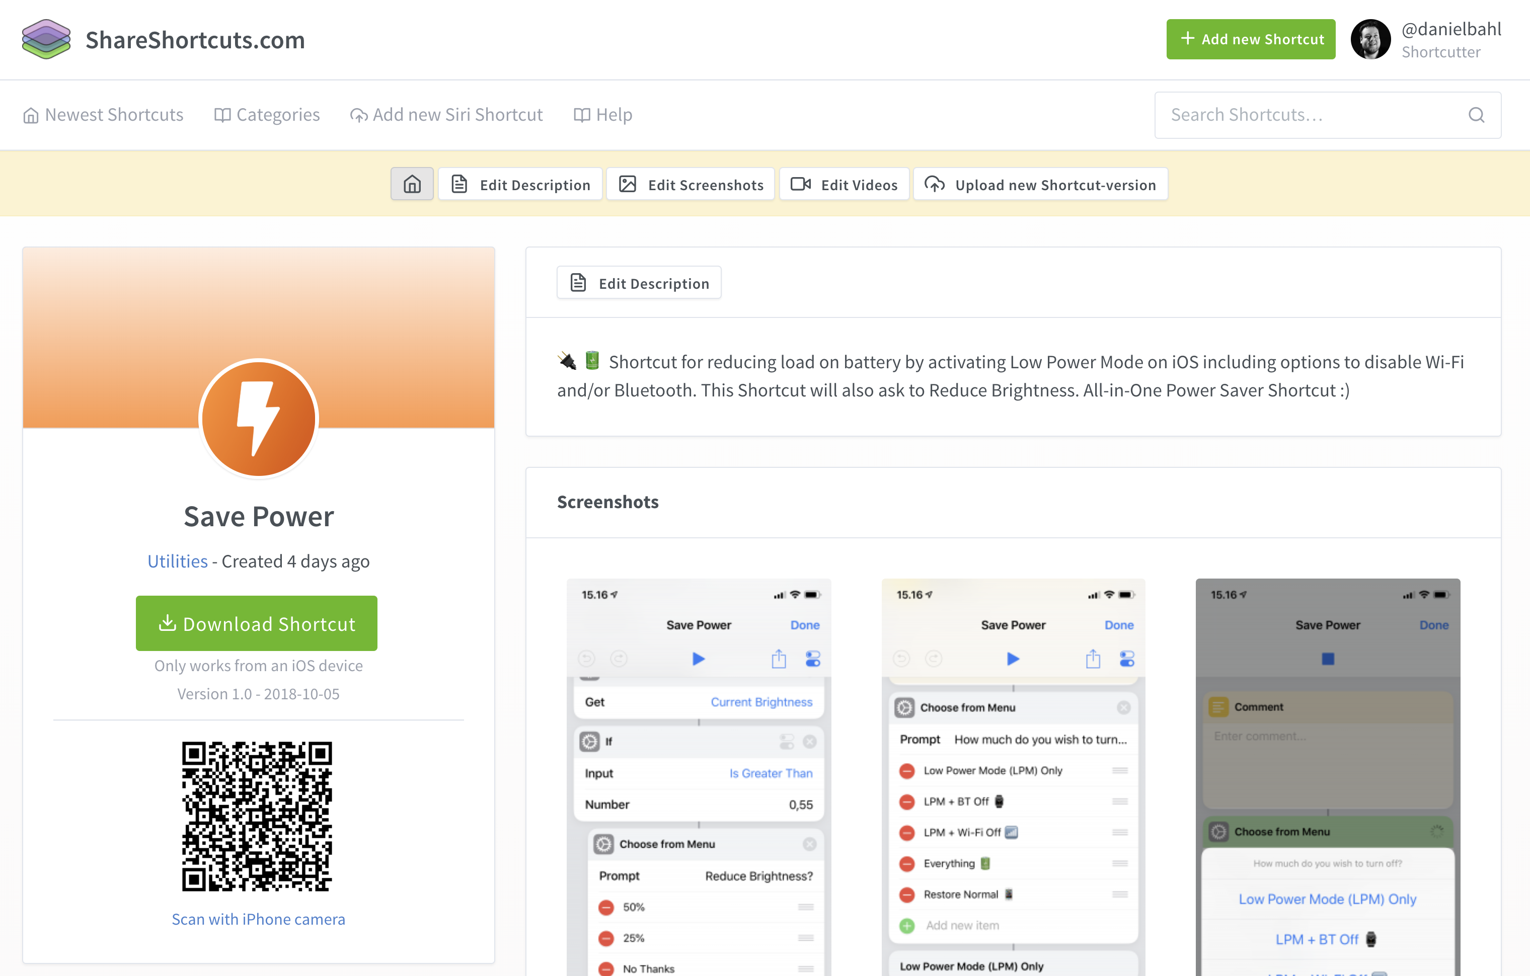Select the home icon in the edit toolbar
This screenshot has height=976, width=1530.
(x=412, y=184)
